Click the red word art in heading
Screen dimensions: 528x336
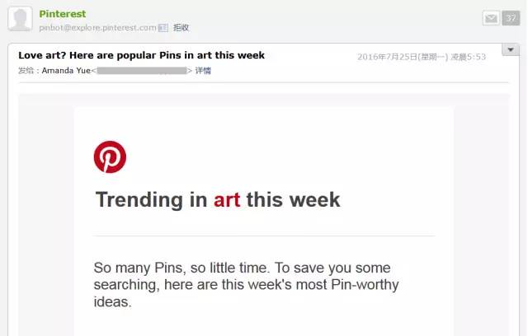[x=227, y=200]
